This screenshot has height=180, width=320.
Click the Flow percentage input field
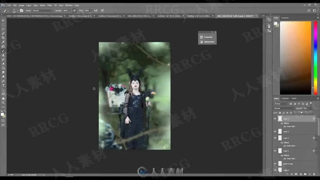pyautogui.click(x=87, y=11)
